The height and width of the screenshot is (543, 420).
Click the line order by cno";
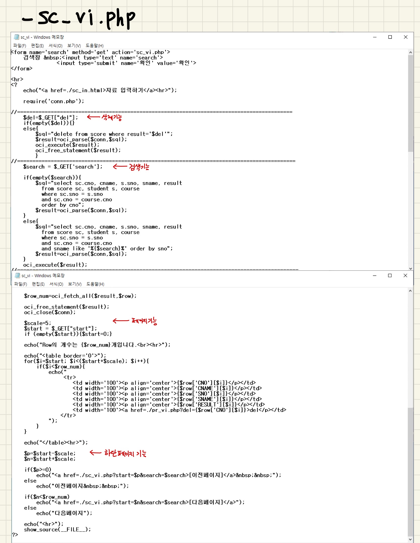pyautogui.click(x=63, y=205)
